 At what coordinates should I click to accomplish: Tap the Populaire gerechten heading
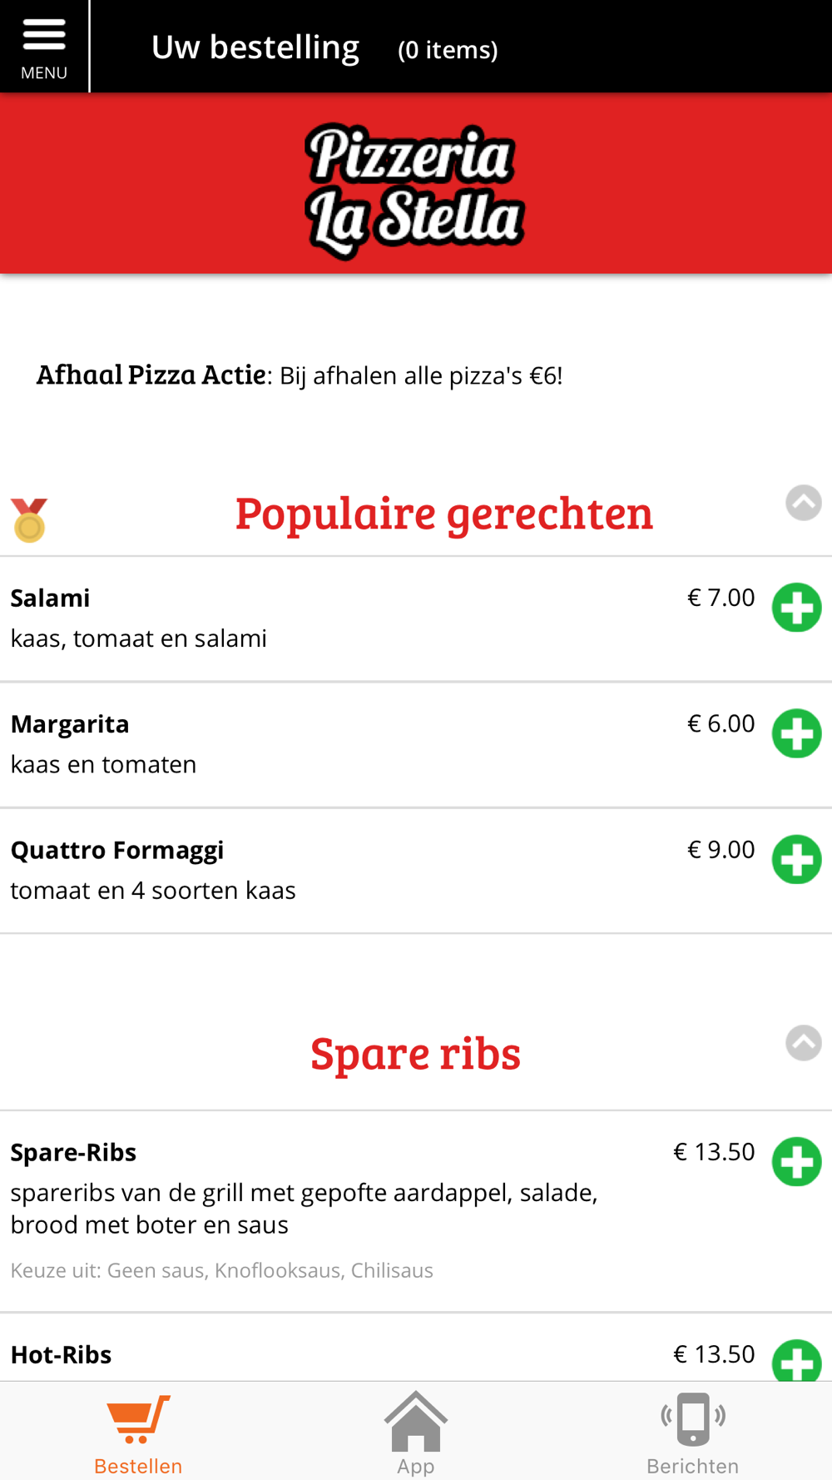coord(443,513)
